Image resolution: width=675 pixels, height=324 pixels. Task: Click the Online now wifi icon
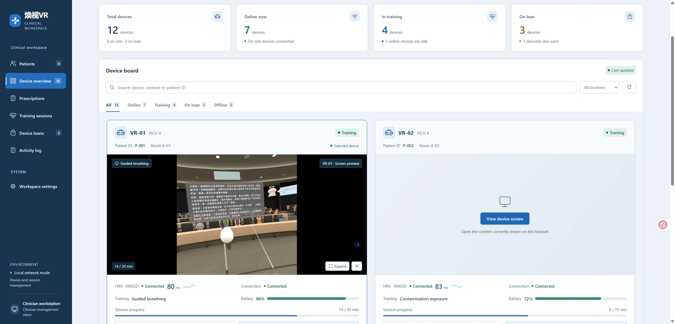355,17
